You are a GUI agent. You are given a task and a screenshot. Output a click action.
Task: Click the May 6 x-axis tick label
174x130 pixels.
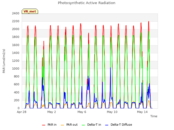coord(82,112)
